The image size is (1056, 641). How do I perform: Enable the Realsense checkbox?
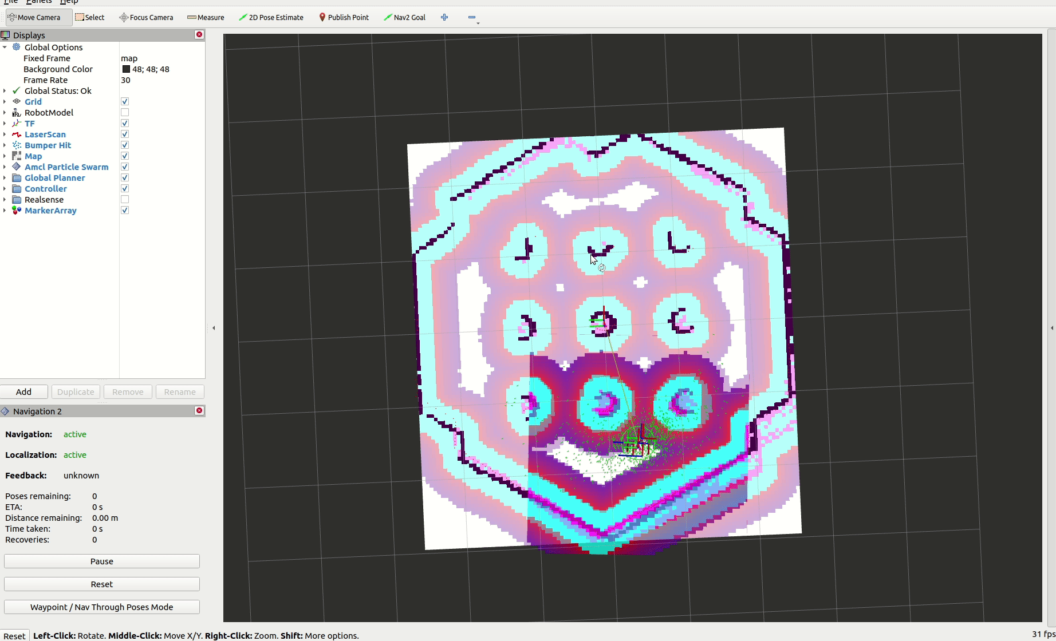tap(125, 199)
